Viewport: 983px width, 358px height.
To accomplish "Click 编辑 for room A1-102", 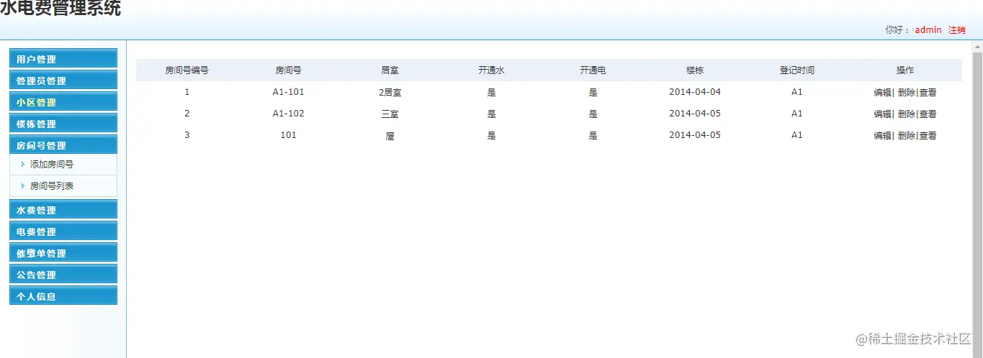I will [883, 114].
